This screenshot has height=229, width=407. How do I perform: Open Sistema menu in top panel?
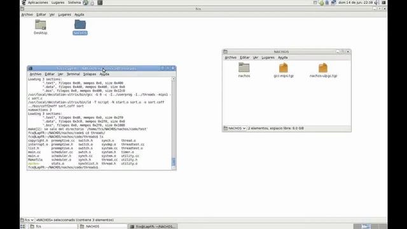(74, 3)
